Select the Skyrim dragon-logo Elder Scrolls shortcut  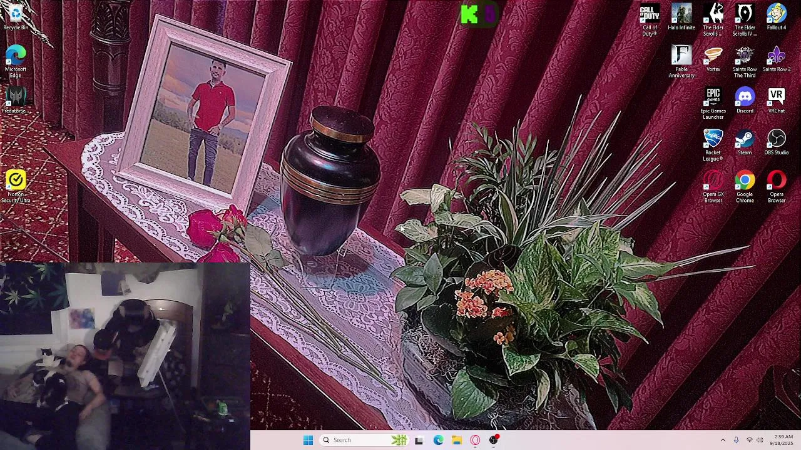click(x=713, y=20)
